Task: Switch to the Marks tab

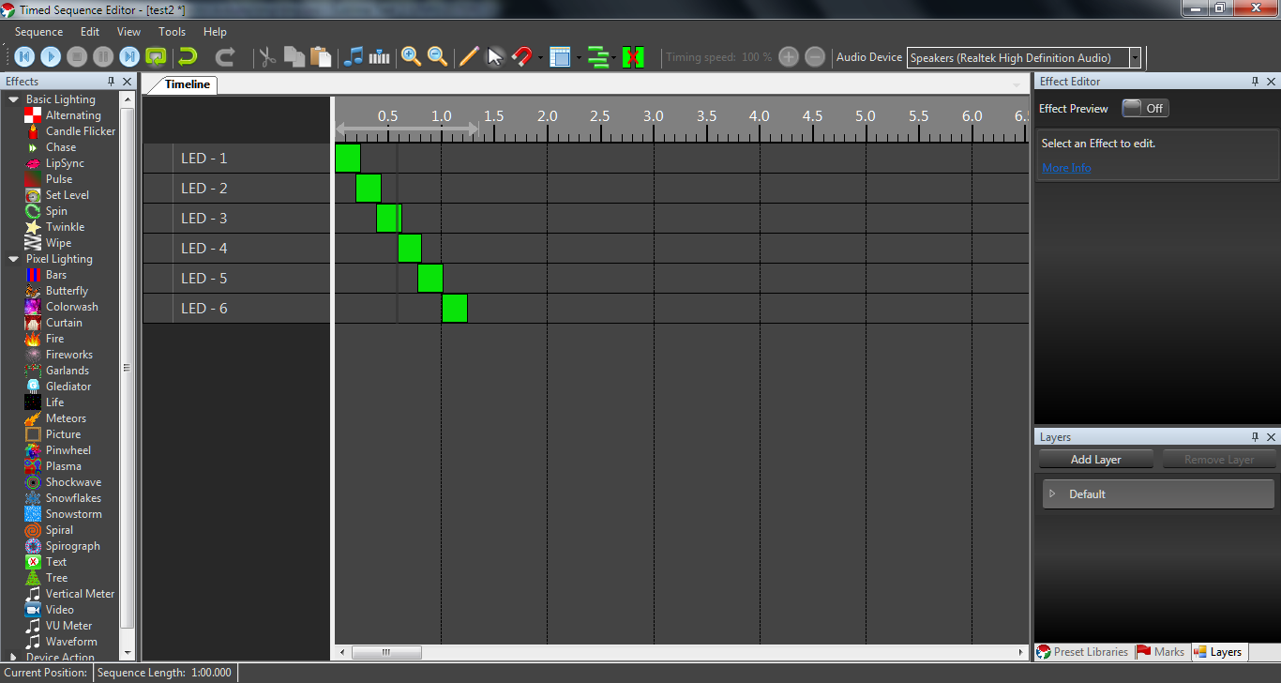Action: click(x=1160, y=652)
